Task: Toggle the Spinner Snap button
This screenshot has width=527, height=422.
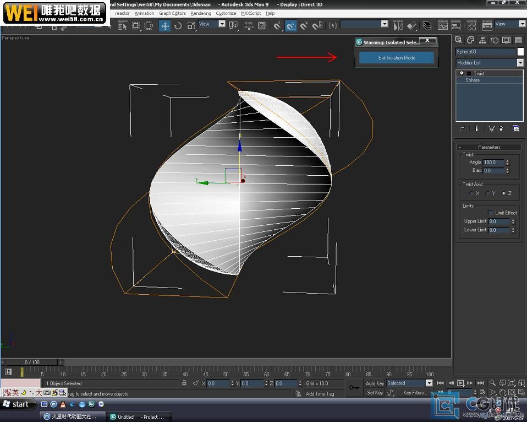Action: (317, 25)
